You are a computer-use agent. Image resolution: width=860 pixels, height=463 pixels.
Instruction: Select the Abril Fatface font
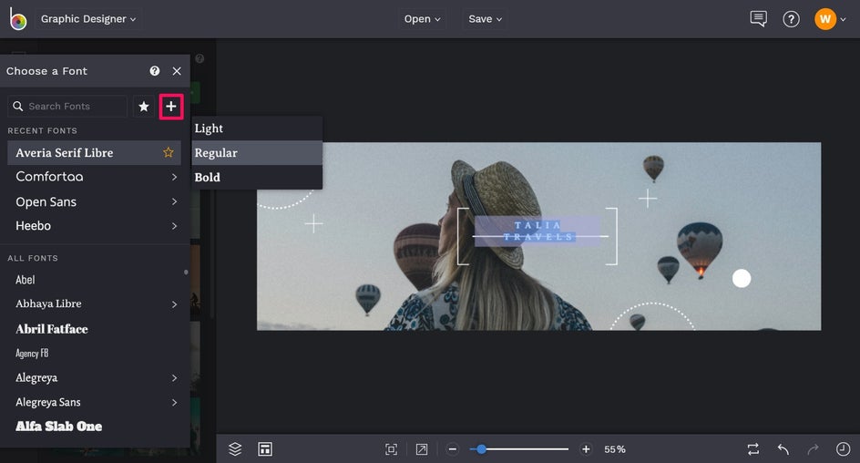coord(52,329)
